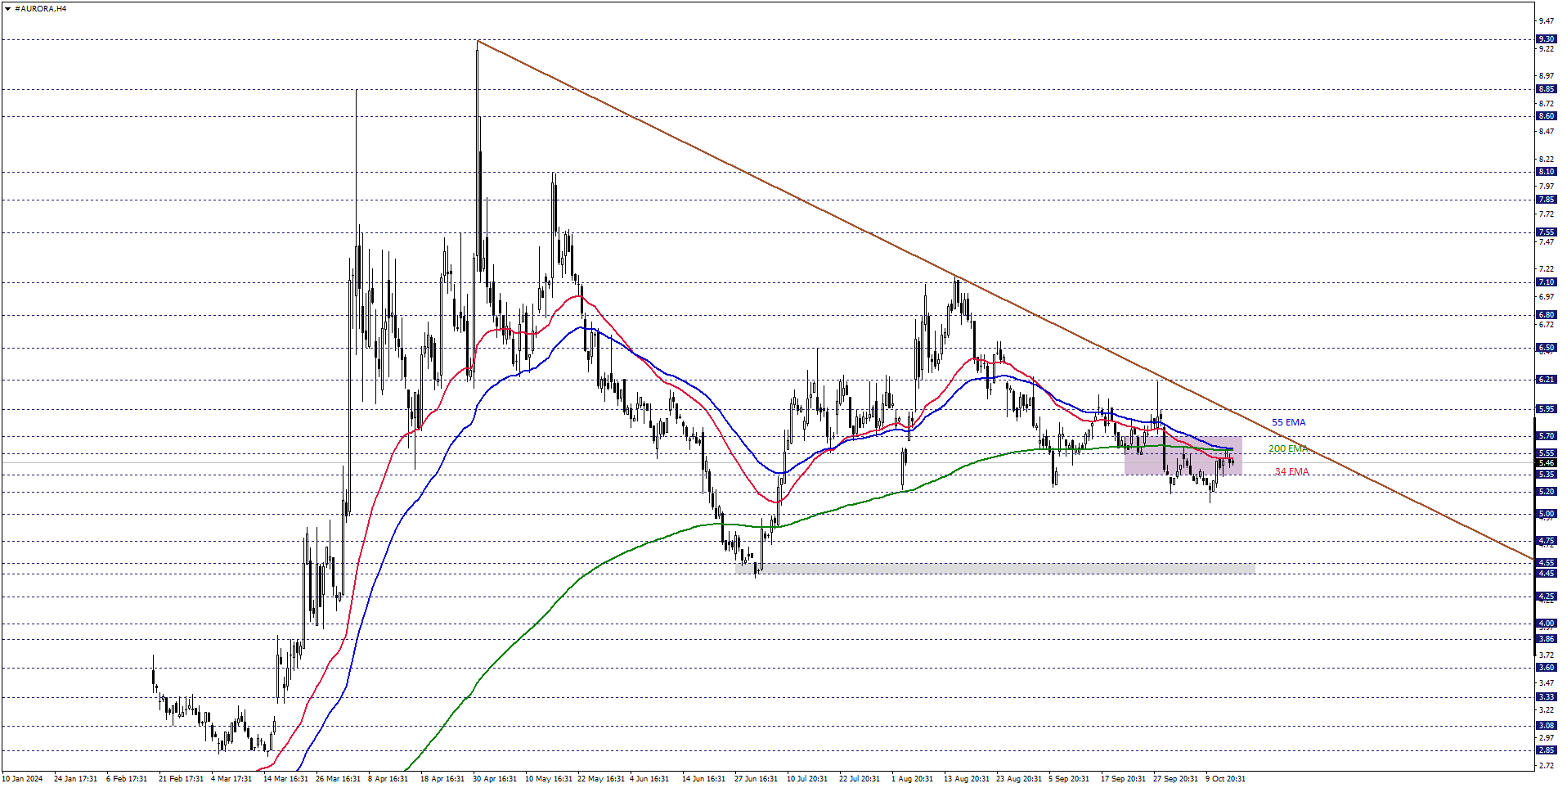This screenshot has height=788, width=1567.
Task: Click the 5.70 price level label
Action: (1546, 436)
